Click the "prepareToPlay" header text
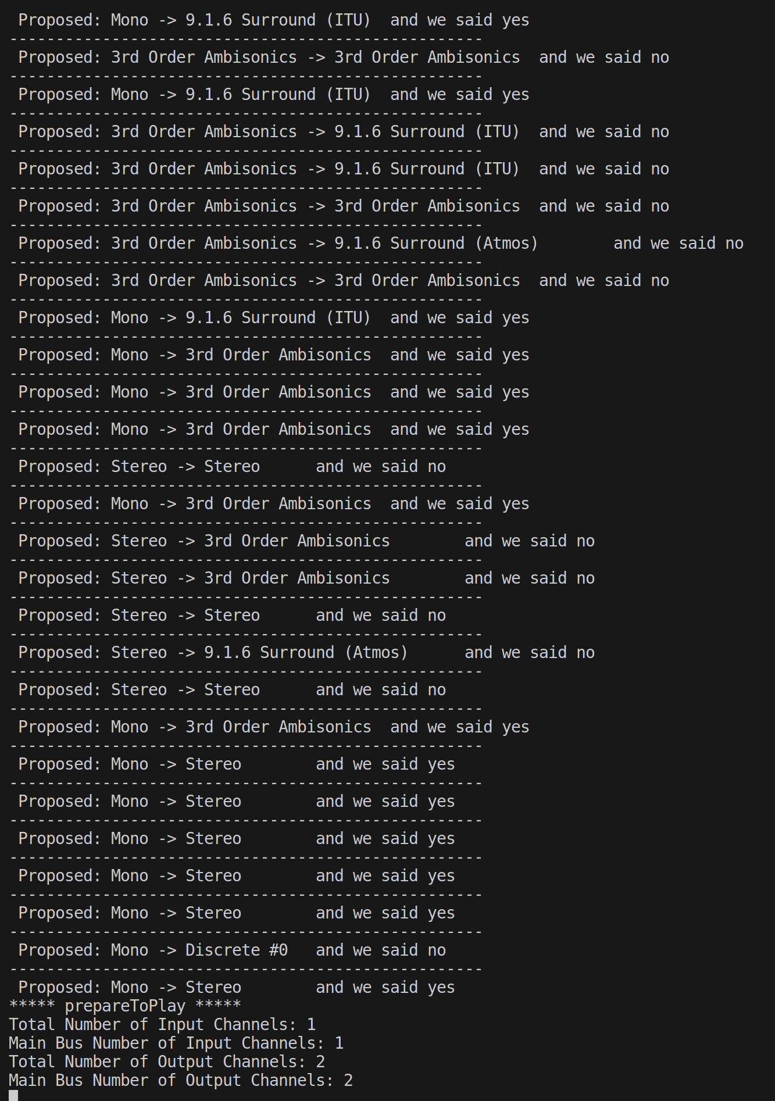Screen dimensions: 775x1101 click(125, 1006)
